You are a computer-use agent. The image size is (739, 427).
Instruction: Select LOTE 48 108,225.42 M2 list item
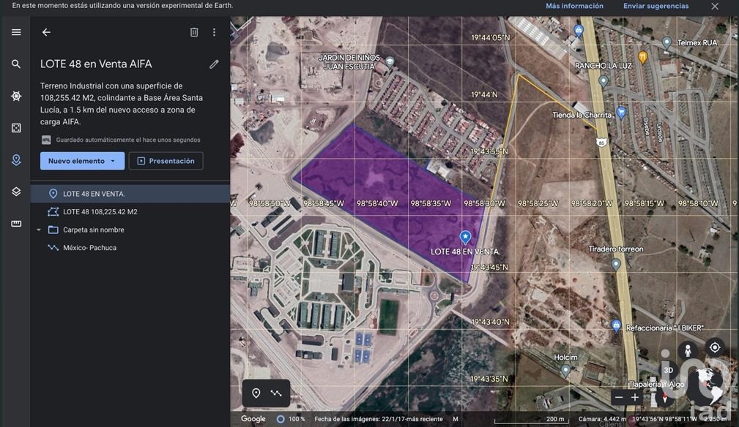click(100, 212)
